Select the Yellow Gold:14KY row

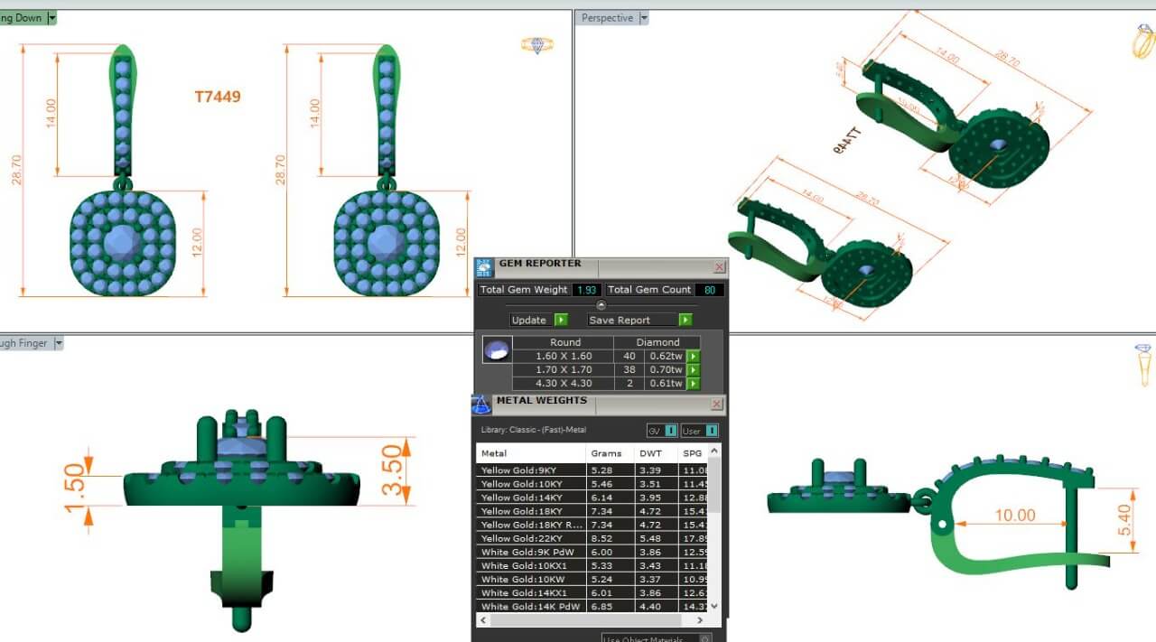(530, 498)
